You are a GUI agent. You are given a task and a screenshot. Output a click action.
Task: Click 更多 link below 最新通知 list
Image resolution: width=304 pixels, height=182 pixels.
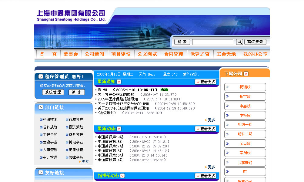point(210,120)
